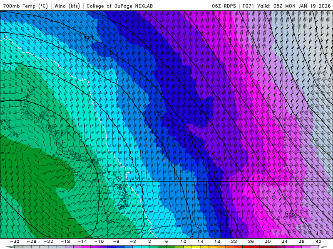Click the bright red swatch under 26

[x=247, y=247]
